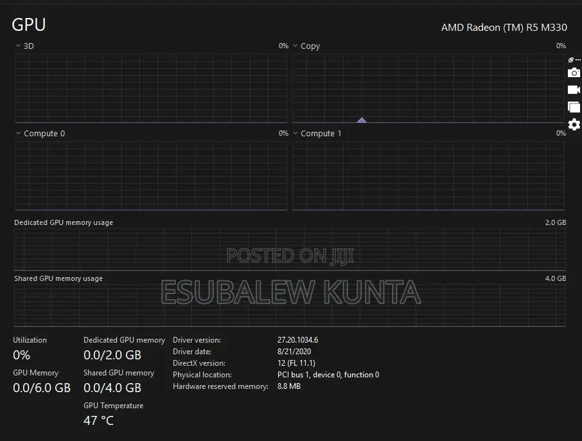Click the GPU heading text
Image resolution: width=582 pixels, height=441 pixels.
(28, 25)
